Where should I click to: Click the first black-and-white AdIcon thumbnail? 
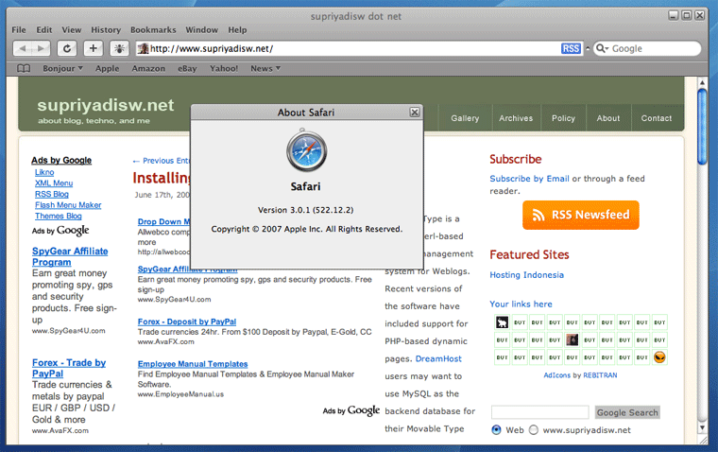[x=502, y=322]
